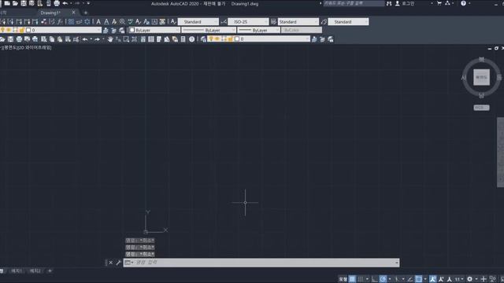
Task: Toggle Polar Tracking in the status bar
Action: (x=383, y=279)
